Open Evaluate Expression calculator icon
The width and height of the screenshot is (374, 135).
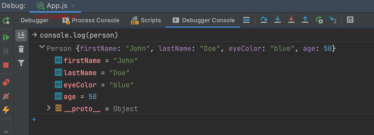point(350,20)
